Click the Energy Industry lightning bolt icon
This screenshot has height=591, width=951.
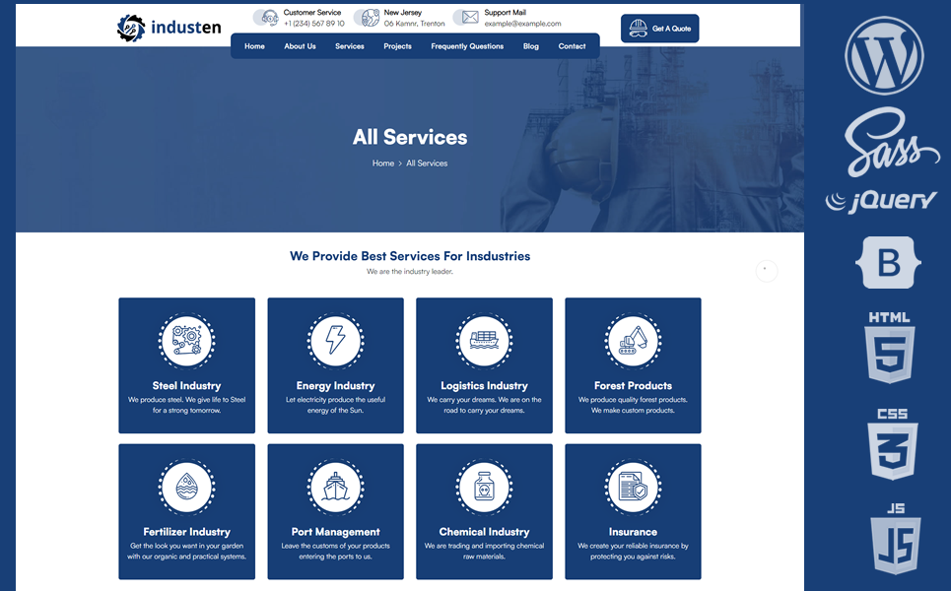coord(335,341)
